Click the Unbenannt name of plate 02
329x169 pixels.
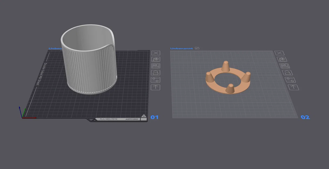[x=182, y=48]
